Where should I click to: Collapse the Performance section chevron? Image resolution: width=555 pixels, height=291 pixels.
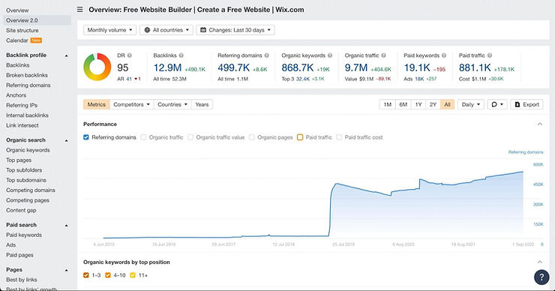[540, 124]
